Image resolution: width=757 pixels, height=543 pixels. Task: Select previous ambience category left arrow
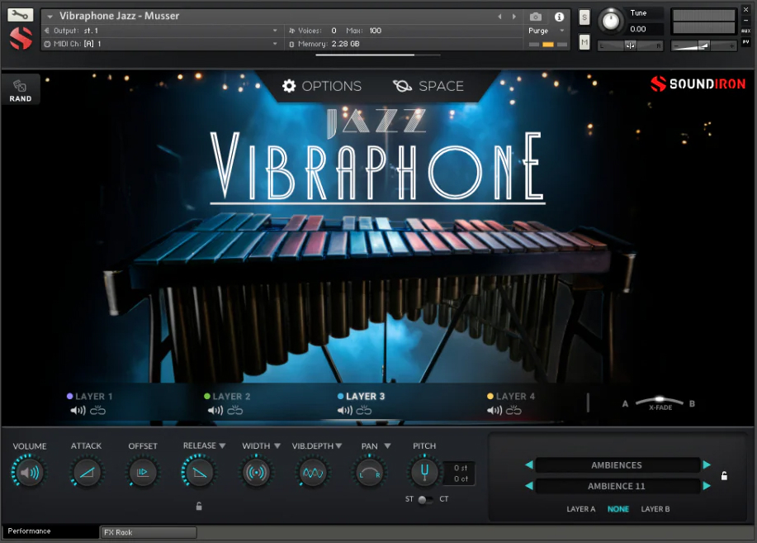tap(529, 464)
